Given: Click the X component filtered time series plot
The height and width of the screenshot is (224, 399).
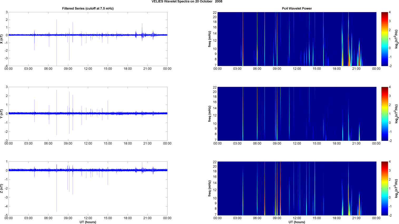Looking at the screenshot, I should (88, 39).
